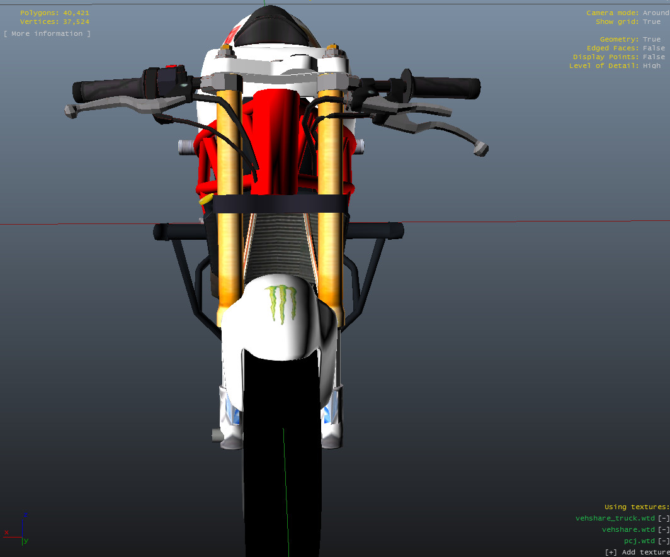Click the [+] Add texture button

click(637, 553)
